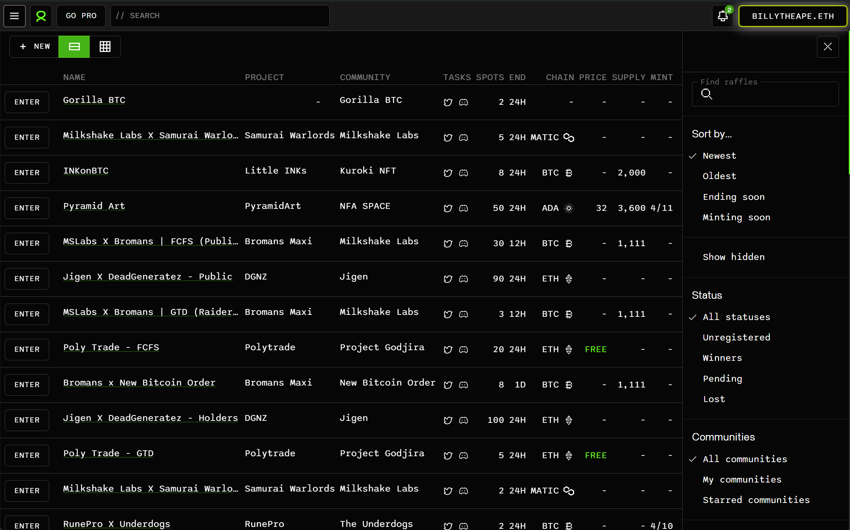This screenshot has width=850, height=530.
Task: Click Discord task icon for Pyramid Art
Action: pyautogui.click(x=464, y=208)
